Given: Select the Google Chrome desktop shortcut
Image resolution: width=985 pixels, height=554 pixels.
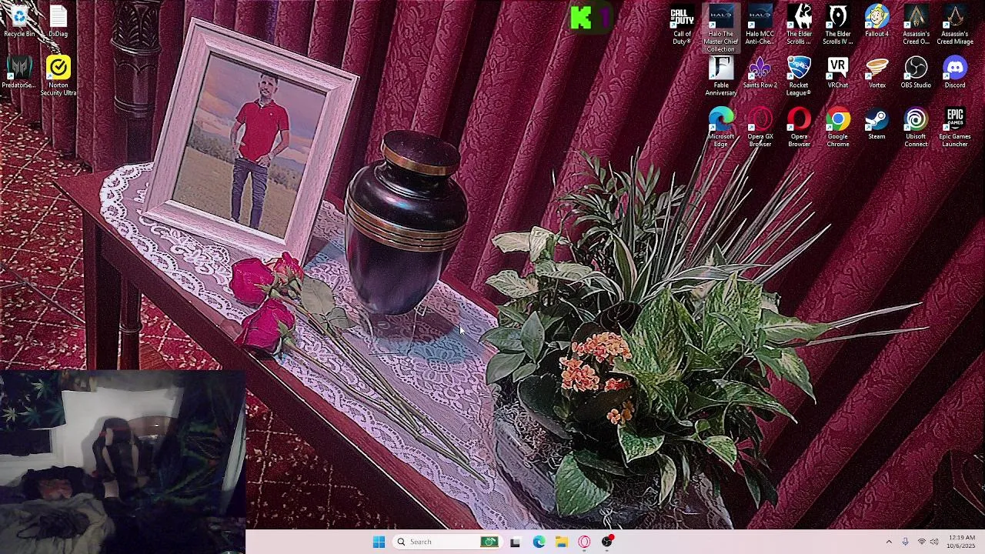Looking at the screenshot, I should point(838,128).
